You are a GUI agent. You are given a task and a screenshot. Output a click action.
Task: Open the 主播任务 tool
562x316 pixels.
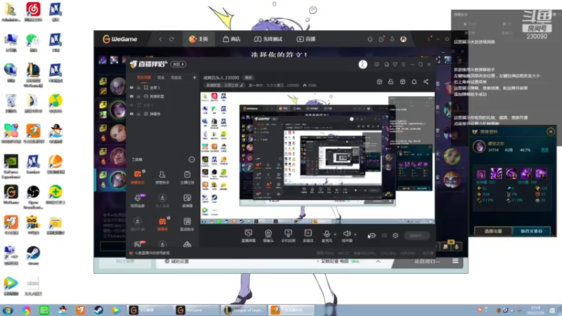point(187,178)
